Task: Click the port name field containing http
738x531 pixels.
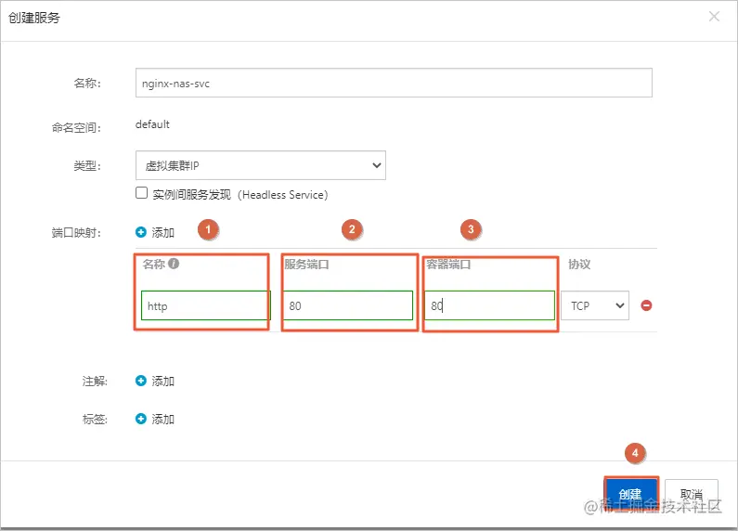Action: (x=206, y=305)
